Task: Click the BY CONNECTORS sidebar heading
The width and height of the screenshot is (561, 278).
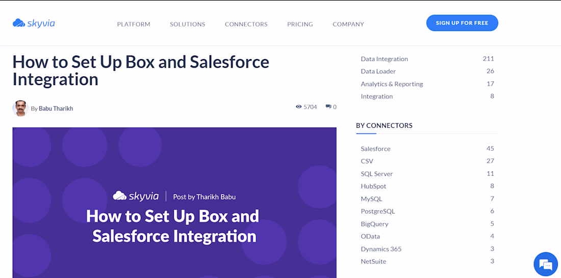Action: (x=384, y=125)
